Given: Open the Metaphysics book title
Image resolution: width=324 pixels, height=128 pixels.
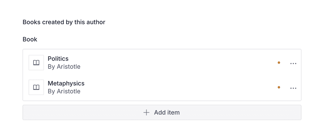Looking at the screenshot, I should (x=66, y=83).
